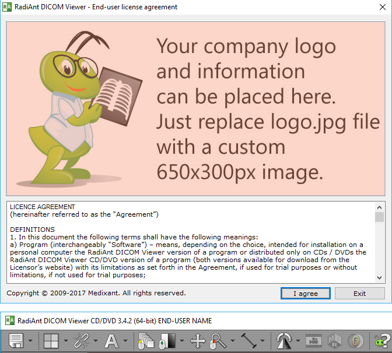
Task: Click the 'DEFINITIONS' heading in the agreement
Action: point(32,230)
